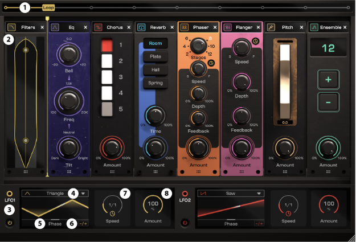Image resolution: width=356 pixels, height=242 pixels.
Task: Click the Reverb Amount knob
Action: click(156, 148)
